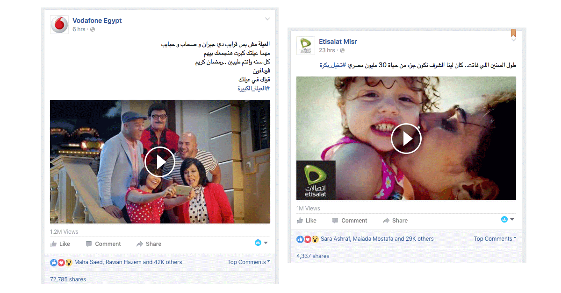Open identity selector on Etisalat post
Screen dimensions: 561x293
(x=508, y=220)
